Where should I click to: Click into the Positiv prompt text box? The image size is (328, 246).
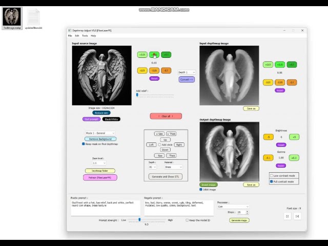point(106,208)
